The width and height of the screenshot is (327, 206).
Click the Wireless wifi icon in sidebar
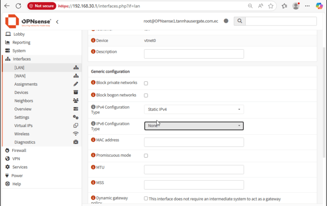pos(76,134)
